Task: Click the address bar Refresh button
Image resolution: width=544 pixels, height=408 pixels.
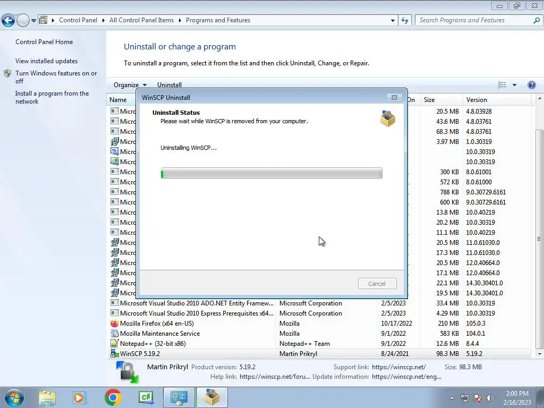Action: pos(404,21)
